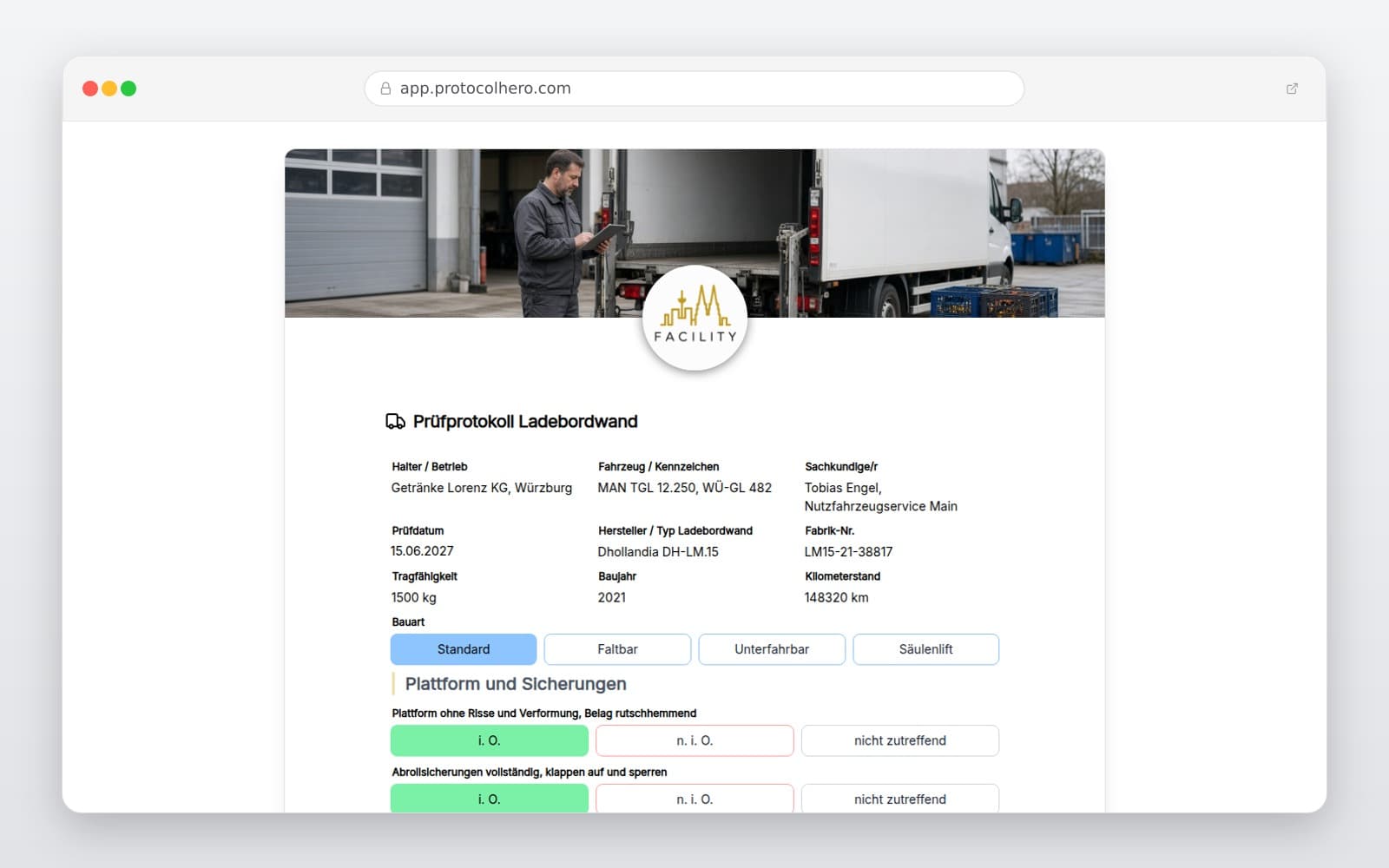Click the Prüfdatum value 15.06.2027

422,551
